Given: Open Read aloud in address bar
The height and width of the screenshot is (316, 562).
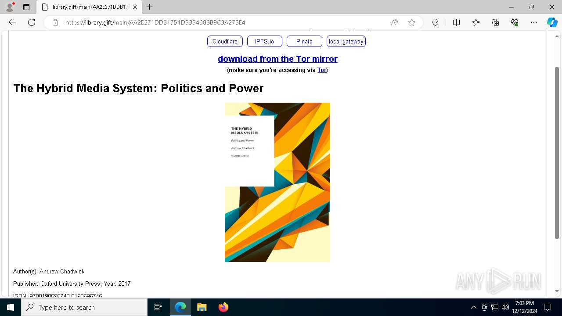Looking at the screenshot, I should pyautogui.click(x=394, y=22).
